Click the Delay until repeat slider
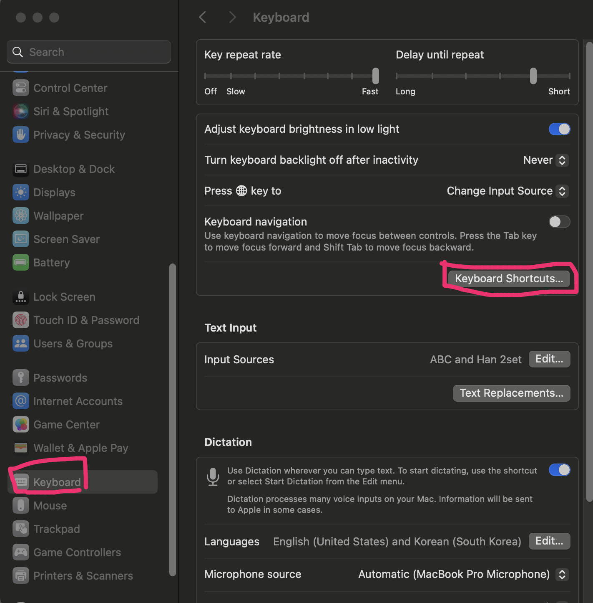 [483, 76]
